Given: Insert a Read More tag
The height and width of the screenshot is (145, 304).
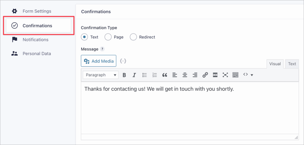Looking at the screenshot, I should pos(215,75).
